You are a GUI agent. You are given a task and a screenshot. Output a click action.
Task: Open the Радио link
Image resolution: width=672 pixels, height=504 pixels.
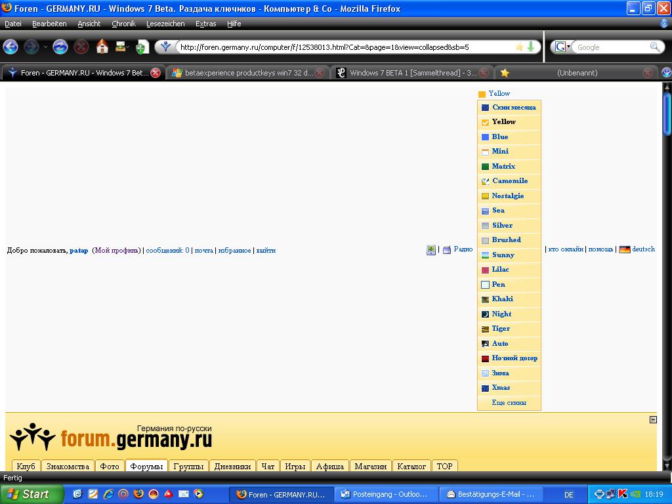463,249
